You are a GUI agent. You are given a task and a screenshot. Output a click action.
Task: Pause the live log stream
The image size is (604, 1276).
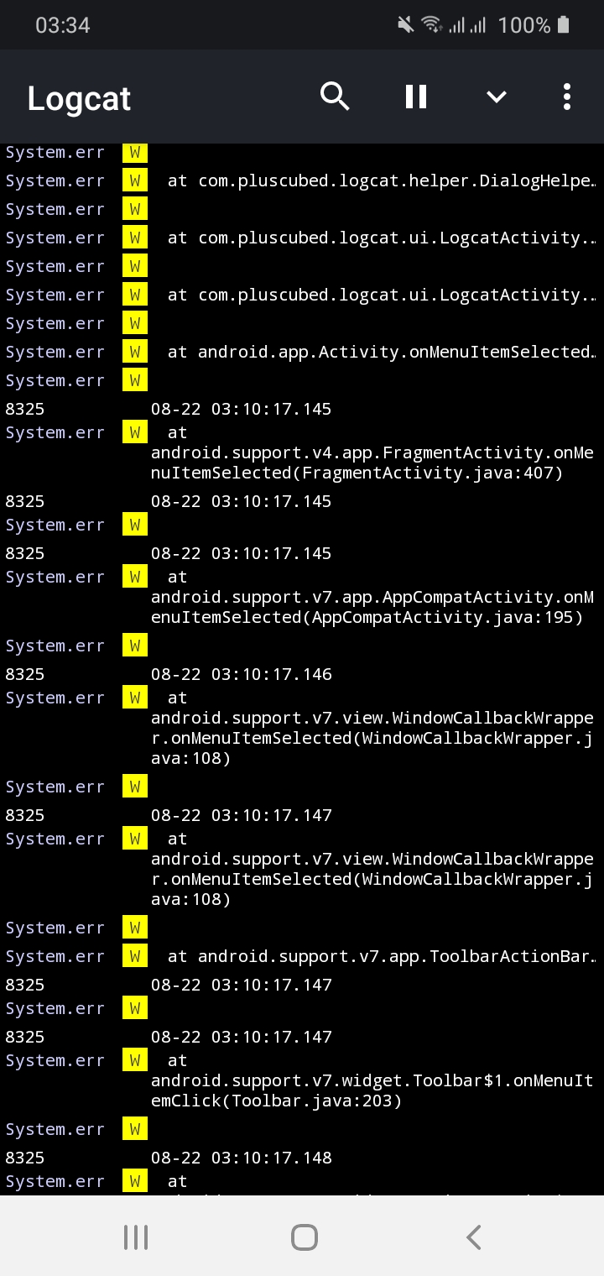point(415,97)
